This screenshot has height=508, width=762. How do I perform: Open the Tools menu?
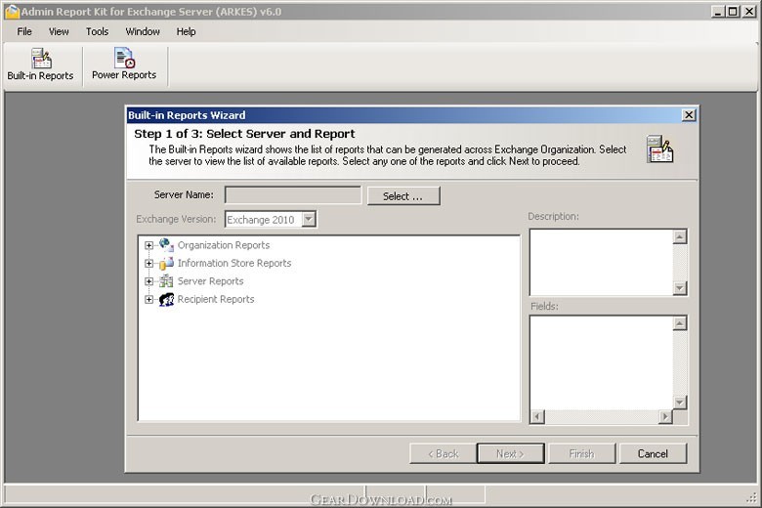pos(97,31)
